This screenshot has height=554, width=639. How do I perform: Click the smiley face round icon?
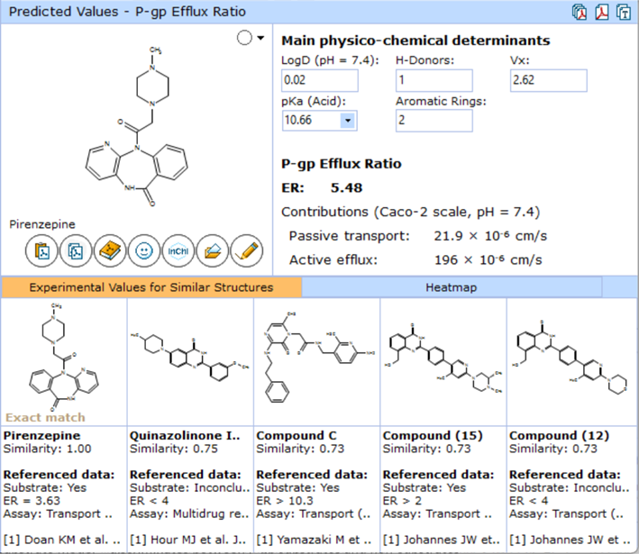point(142,252)
